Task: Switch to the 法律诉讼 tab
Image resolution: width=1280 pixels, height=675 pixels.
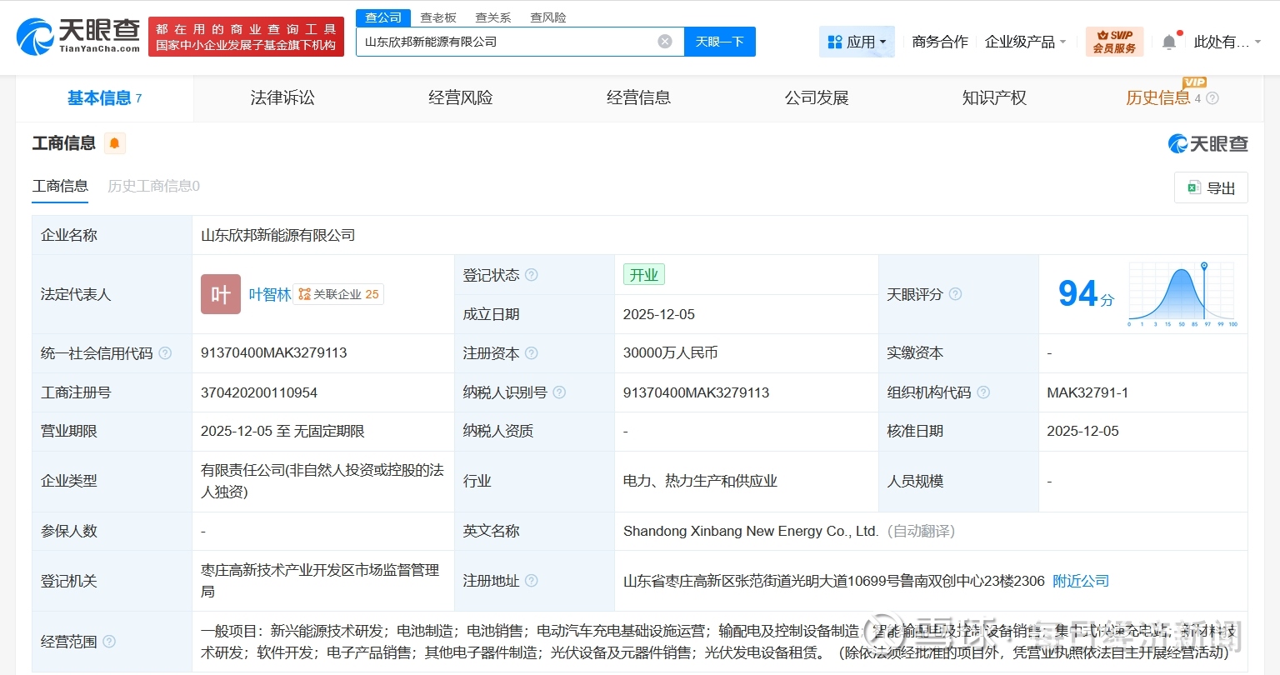Action: click(x=282, y=98)
